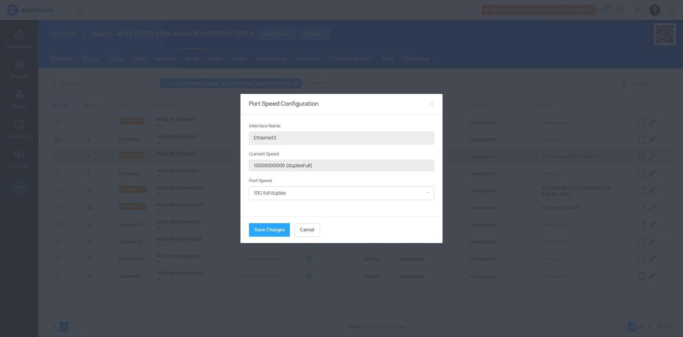Screen dimensions: 683x337
Task: Click the Interface Name field
Action: (341, 138)
